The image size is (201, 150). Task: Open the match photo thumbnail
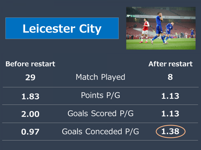(x=161, y=28)
